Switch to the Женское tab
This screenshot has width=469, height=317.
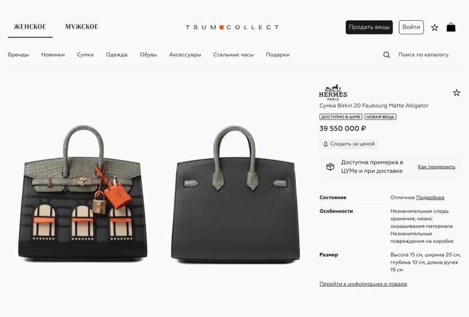tap(30, 26)
